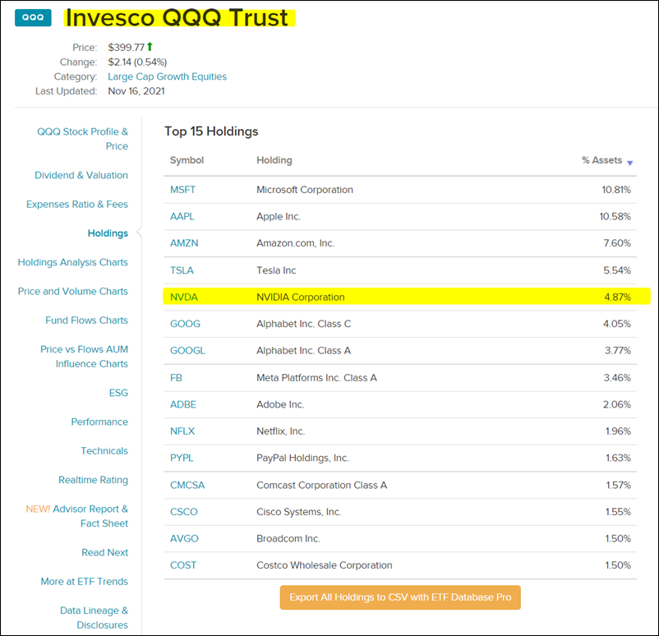Viewport: 659px width, 636px height.
Task: Open Data Lineage & Disclosures section
Action: click(x=94, y=617)
